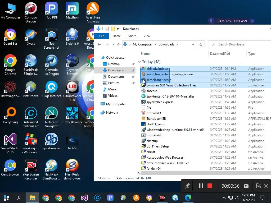Open the View ribbon tab

coord(147,36)
